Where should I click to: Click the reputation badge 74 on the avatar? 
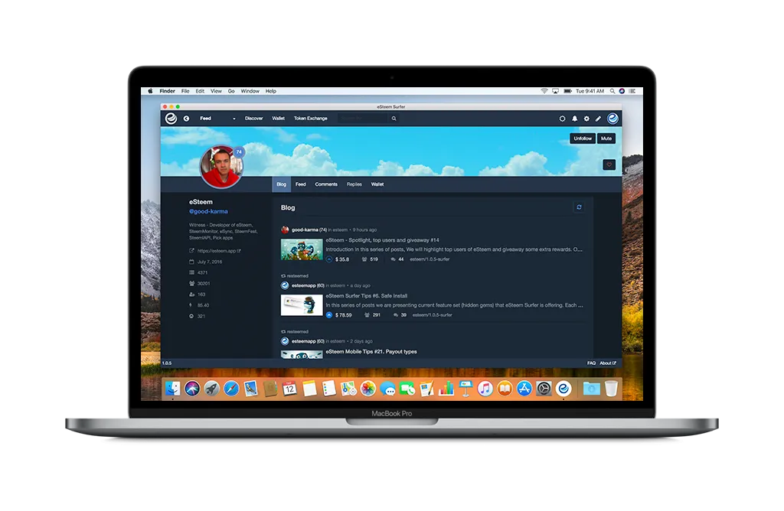click(x=239, y=152)
